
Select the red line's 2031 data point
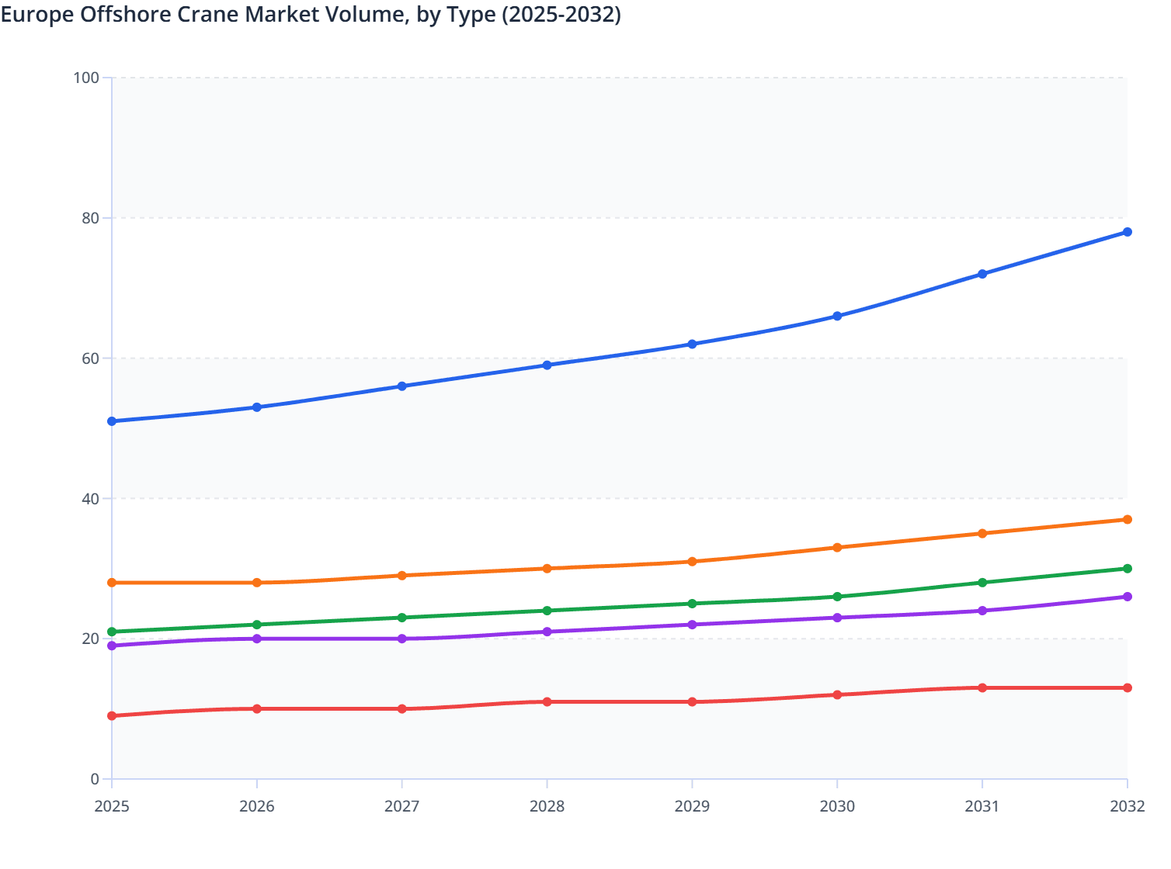pos(982,688)
